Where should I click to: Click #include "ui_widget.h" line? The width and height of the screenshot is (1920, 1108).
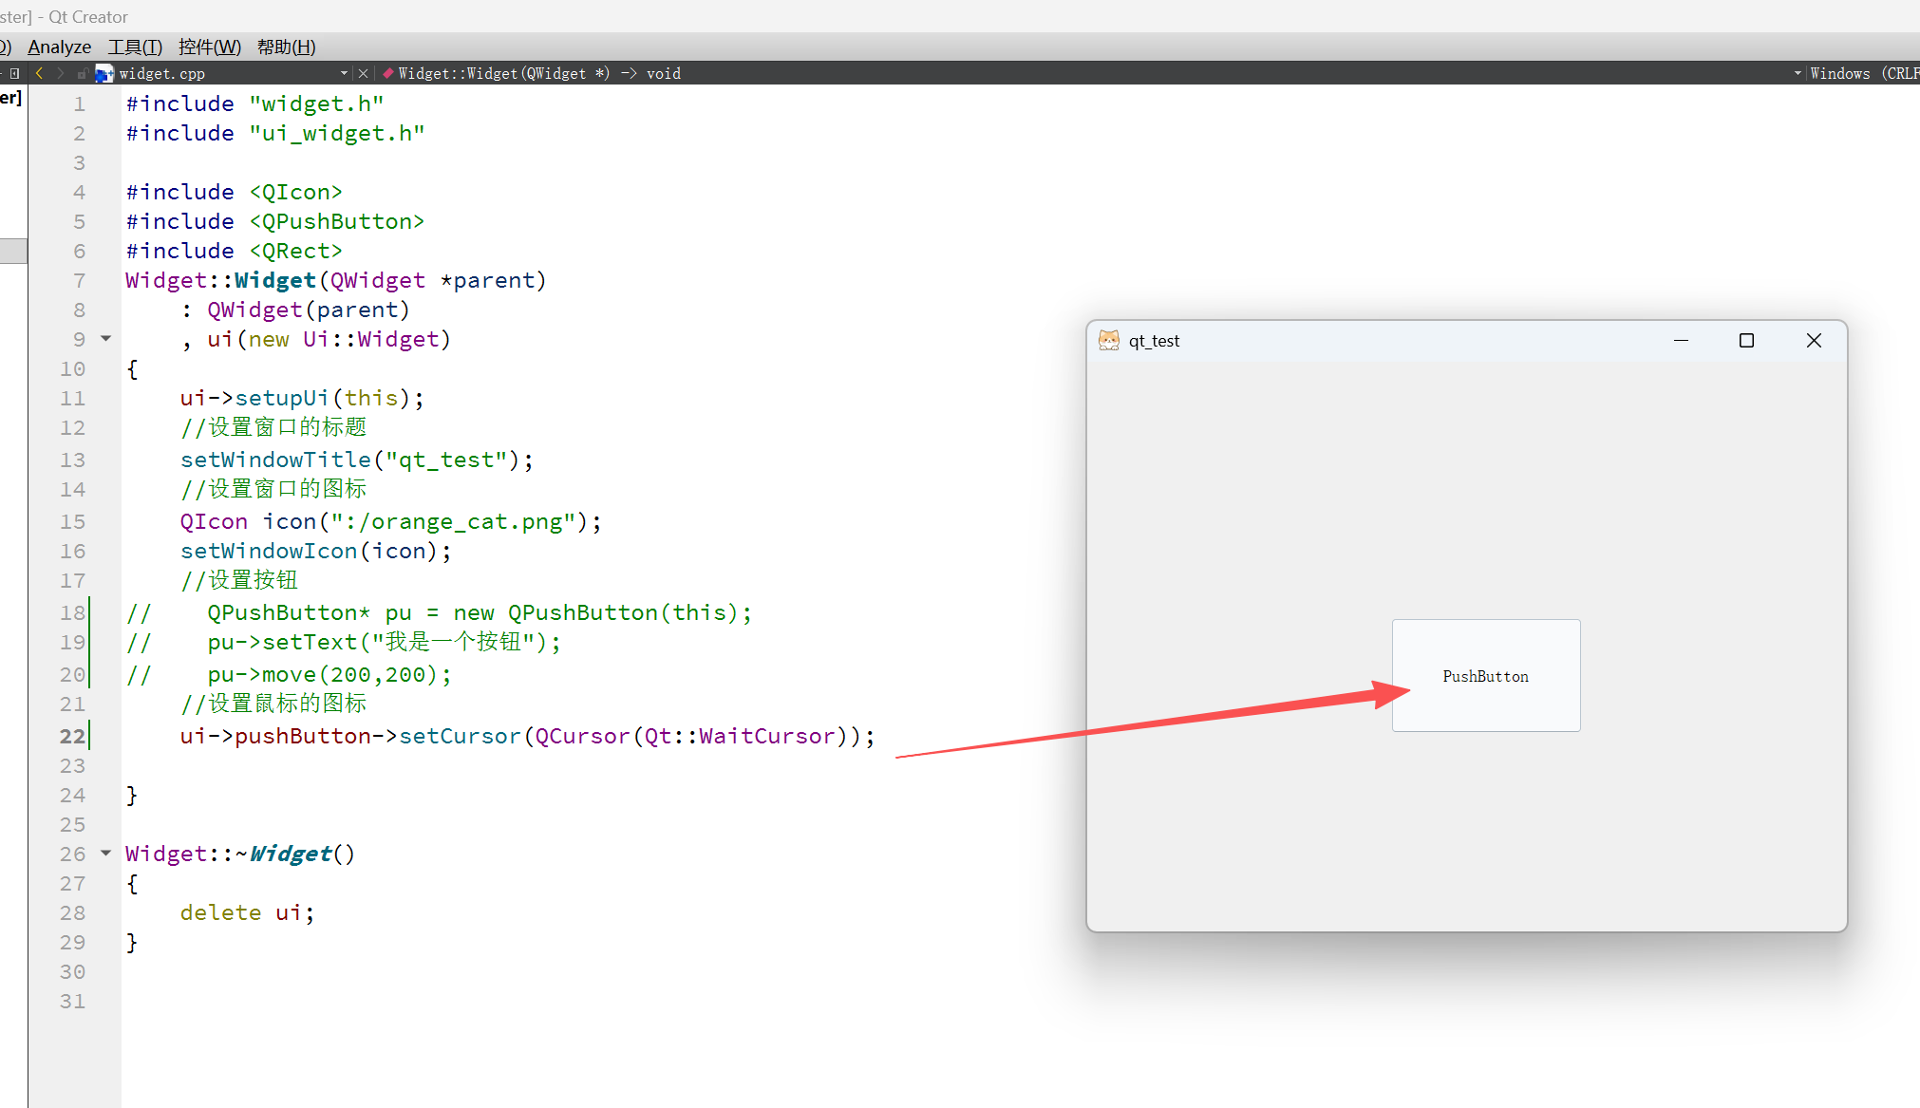[x=275, y=133]
